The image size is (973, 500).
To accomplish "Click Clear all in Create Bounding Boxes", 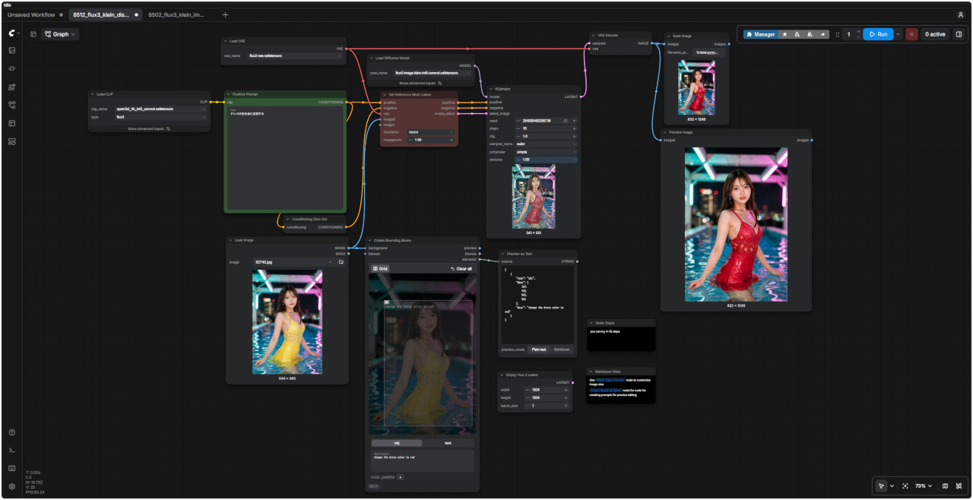I will pyautogui.click(x=461, y=269).
